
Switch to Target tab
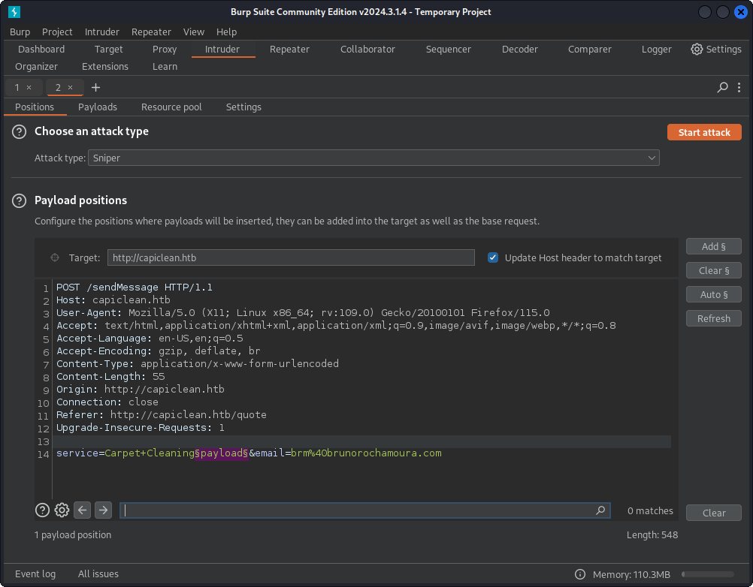(x=108, y=49)
